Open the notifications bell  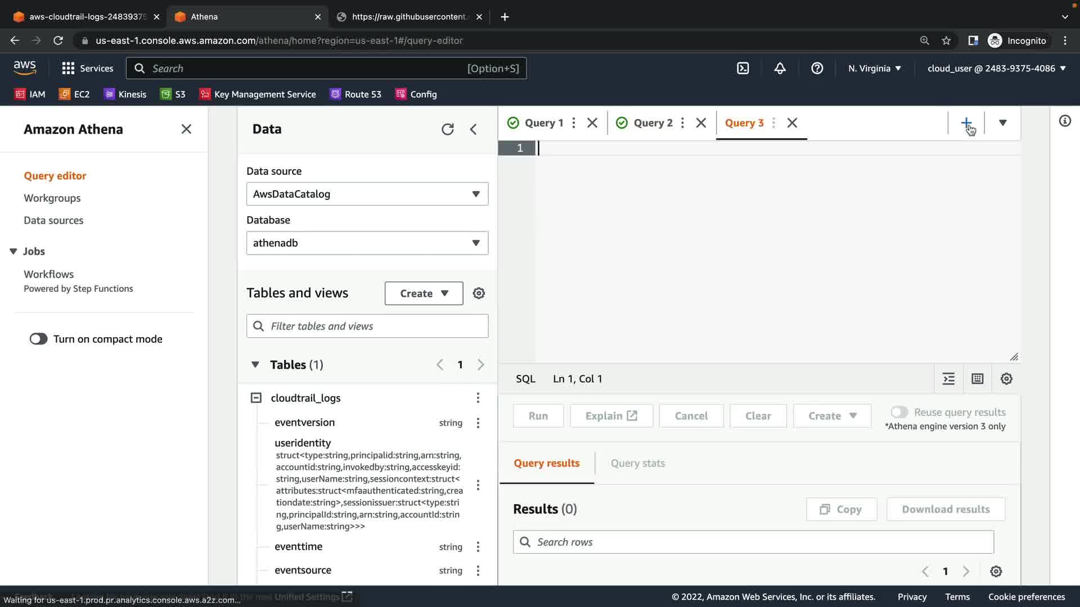pos(780,69)
